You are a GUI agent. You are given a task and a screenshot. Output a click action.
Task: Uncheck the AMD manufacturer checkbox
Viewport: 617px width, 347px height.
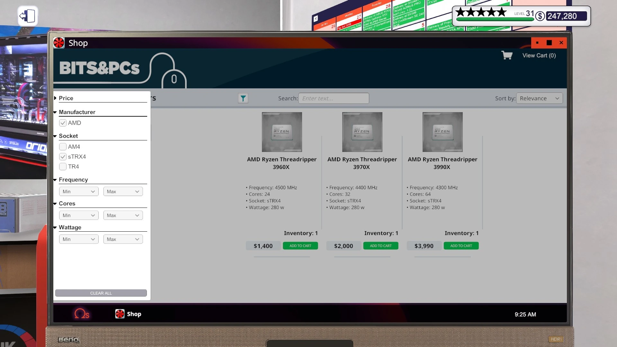point(63,123)
